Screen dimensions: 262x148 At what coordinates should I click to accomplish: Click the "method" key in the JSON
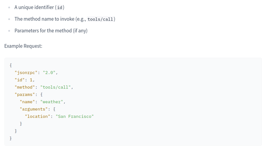pyautogui.click(x=25, y=87)
